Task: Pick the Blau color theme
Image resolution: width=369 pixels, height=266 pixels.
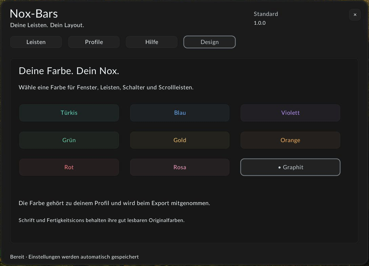Action: tap(180, 113)
